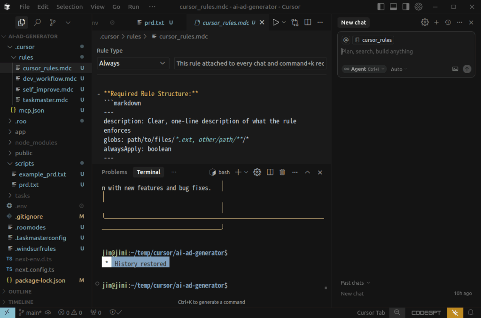The image size is (481, 318).
Task: Expand the TIMELINE section
Action: pyautogui.click(x=46, y=302)
